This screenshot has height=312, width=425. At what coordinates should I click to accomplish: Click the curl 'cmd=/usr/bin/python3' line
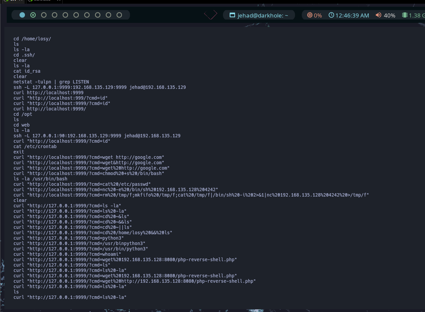[81, 249]
